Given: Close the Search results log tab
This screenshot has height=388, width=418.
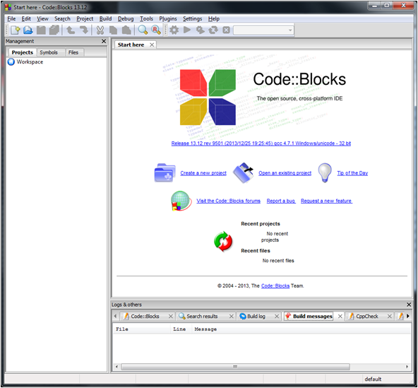Looking at the screenshot, I should coord(232,316).
